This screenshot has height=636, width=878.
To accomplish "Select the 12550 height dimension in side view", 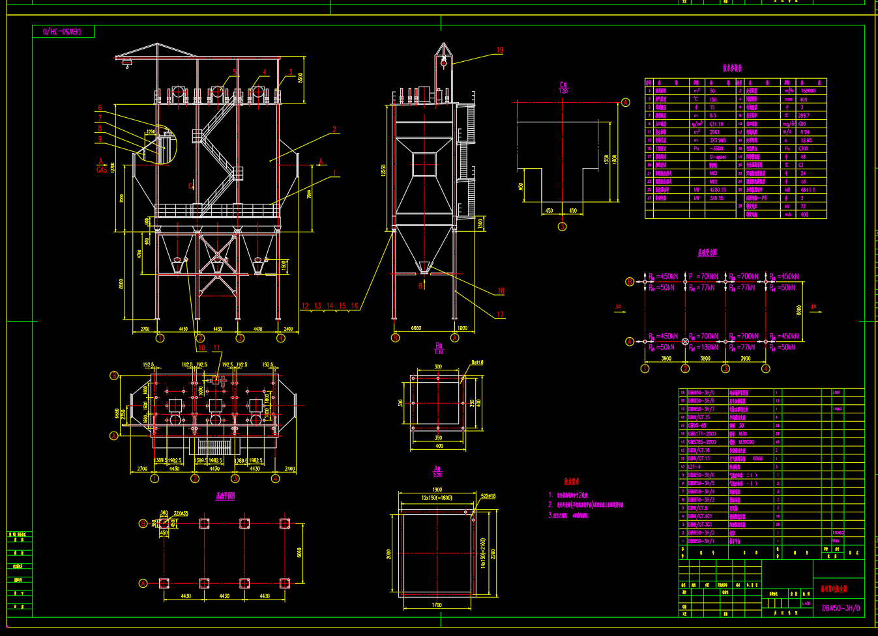I will 384,171.
